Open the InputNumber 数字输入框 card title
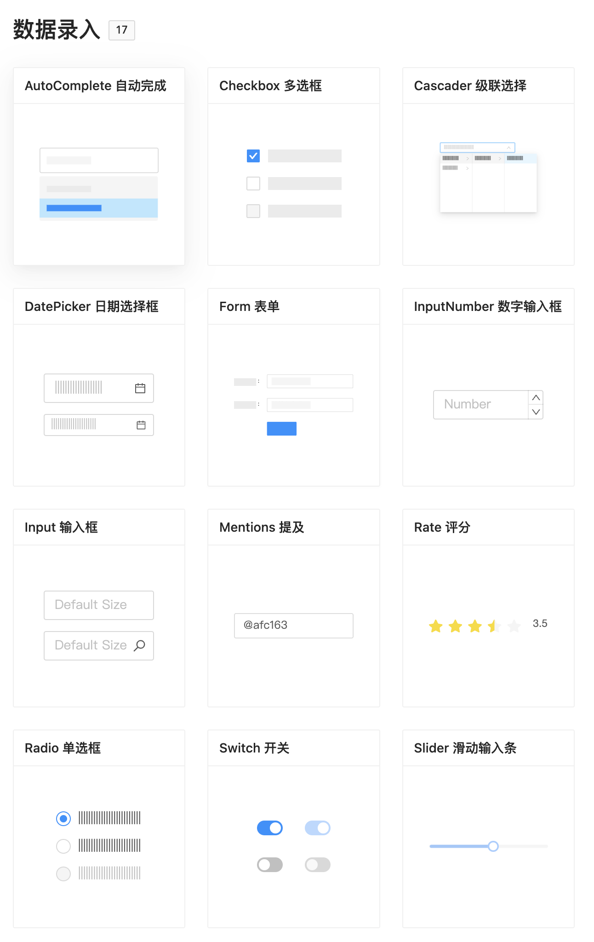 [x=488, y=306]
